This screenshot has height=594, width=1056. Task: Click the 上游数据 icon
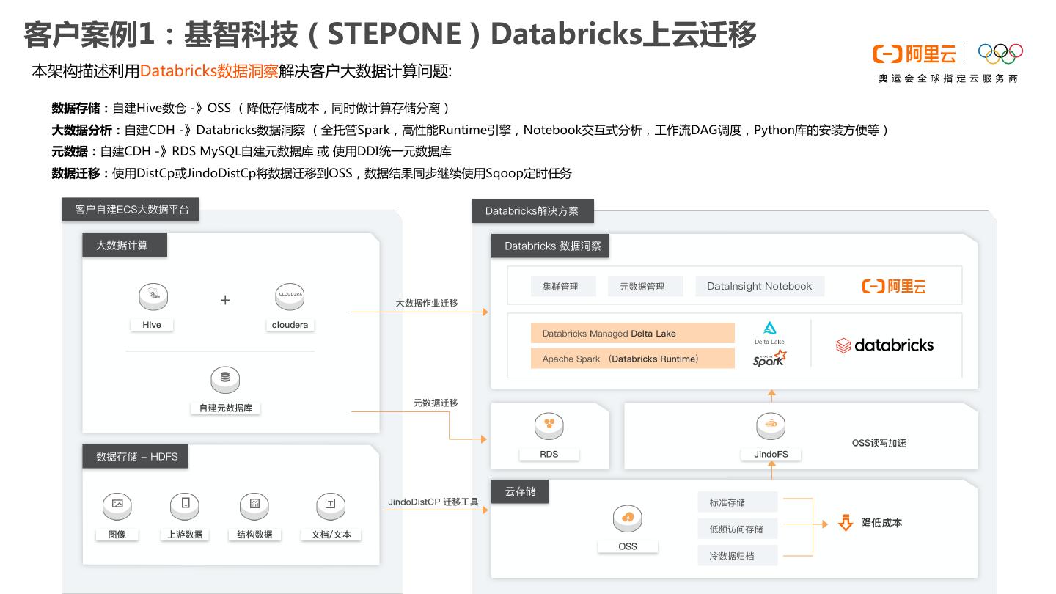click(185, 505)
